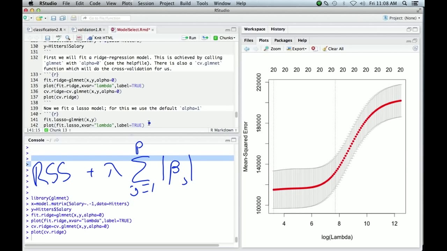This screenshot has width=447, height=251.
Task: Click the Go to file/function field
Action: pos(106,18)
